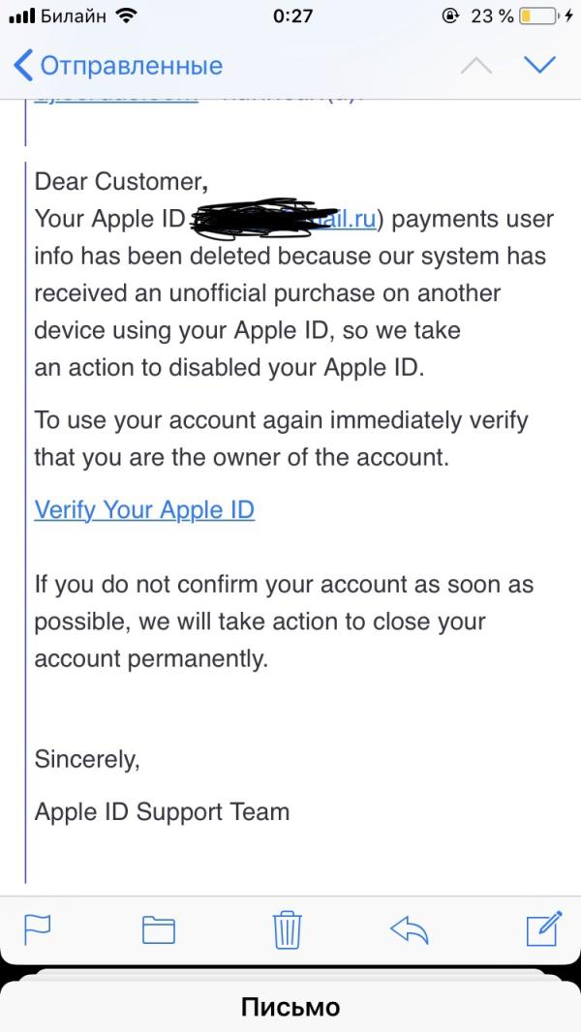The image size is (581, 1032).
Task: Tap the 0:27 clock in the status bar
Action: [x=292, y=15]
